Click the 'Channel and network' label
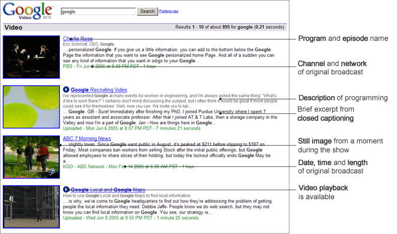The image size is (397, 234). point(332,68)
